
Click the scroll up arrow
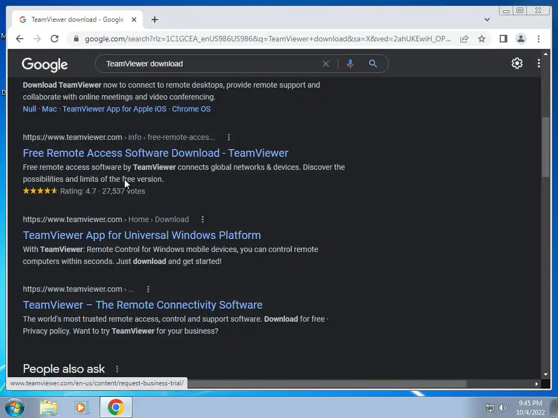545,54
